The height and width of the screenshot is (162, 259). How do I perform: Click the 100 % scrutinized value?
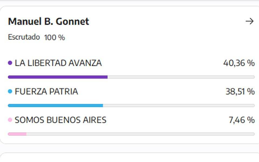coord(54,37)
